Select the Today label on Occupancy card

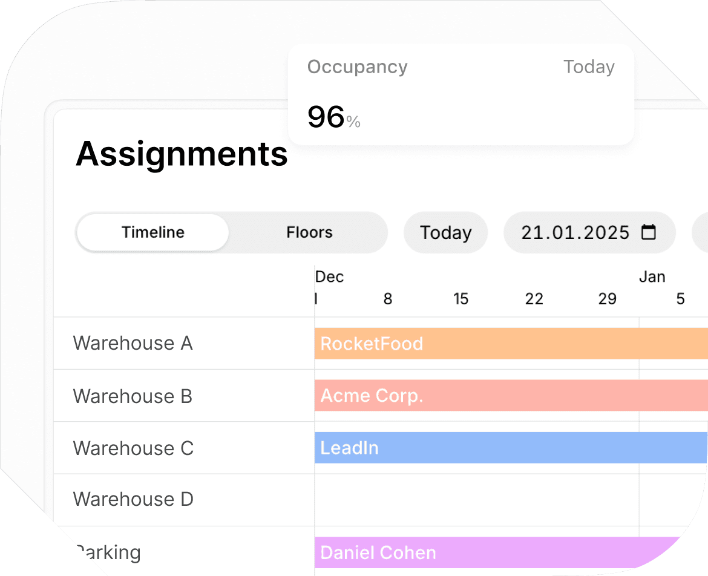589,67
